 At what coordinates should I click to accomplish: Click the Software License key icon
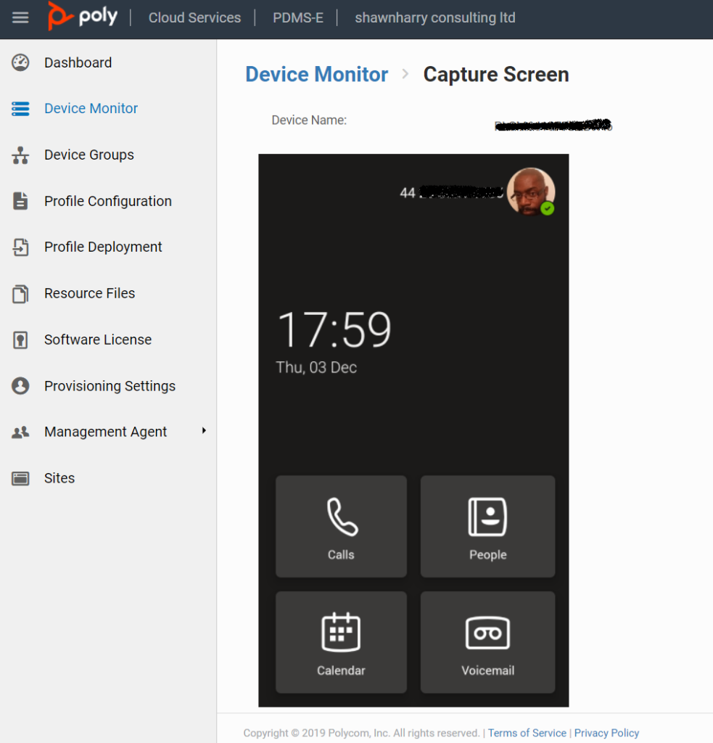(20, 340)
